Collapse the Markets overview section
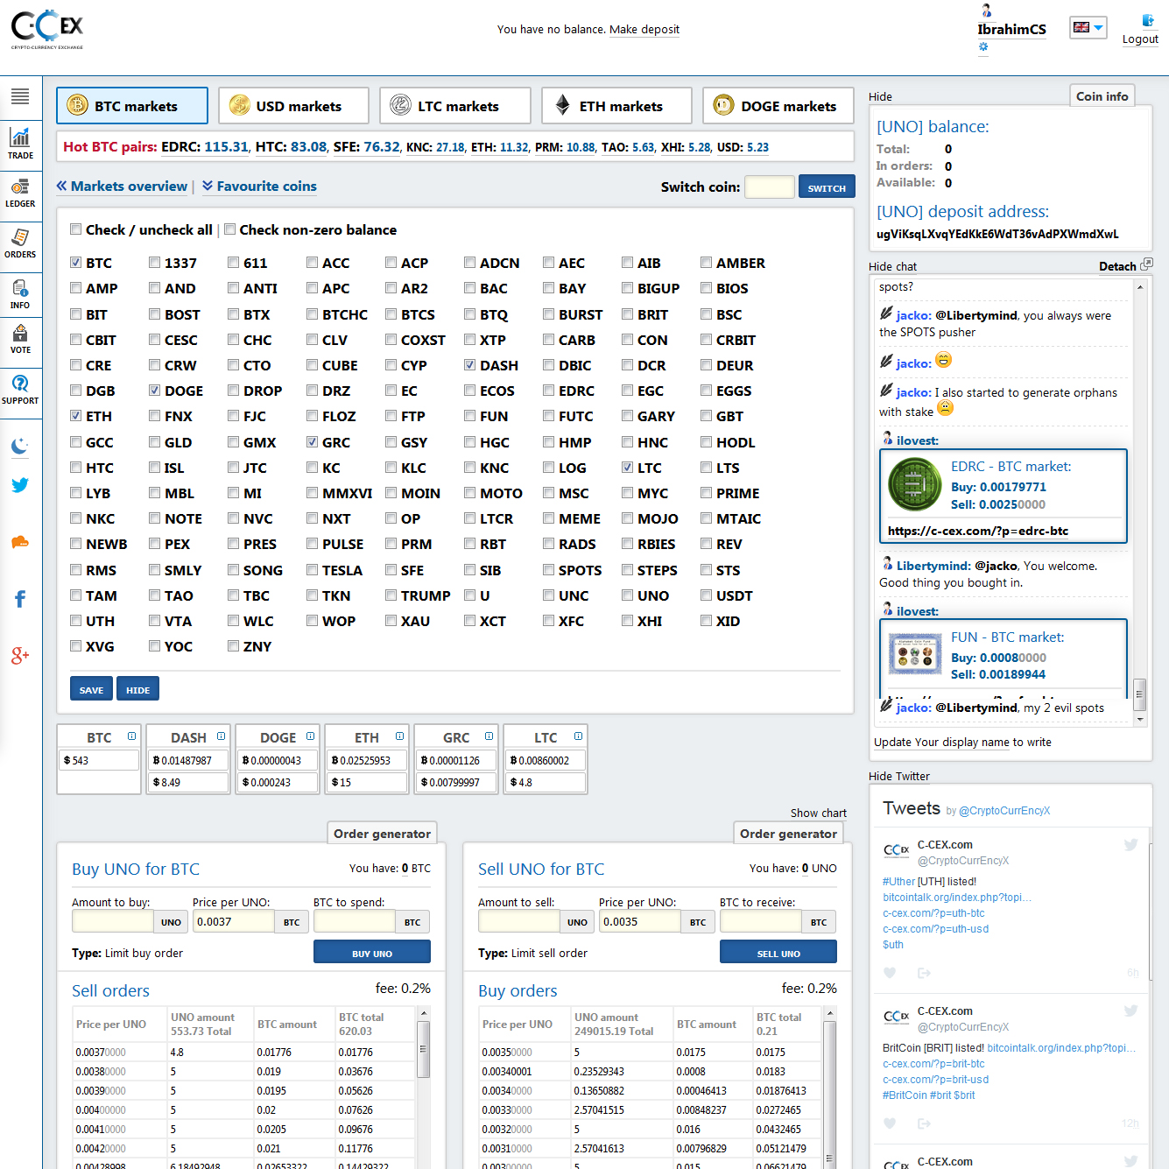This screenshot has width=1169, height=1169. pyautogui.click(x=122, y=186)
